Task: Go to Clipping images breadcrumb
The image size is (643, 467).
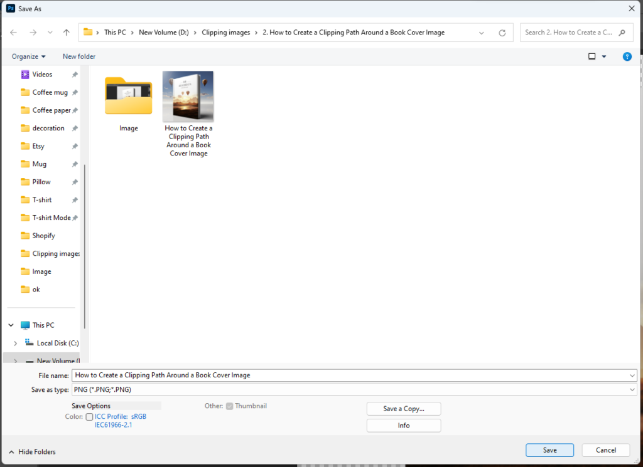Action: pyautogui.click(x=226, y=33)
